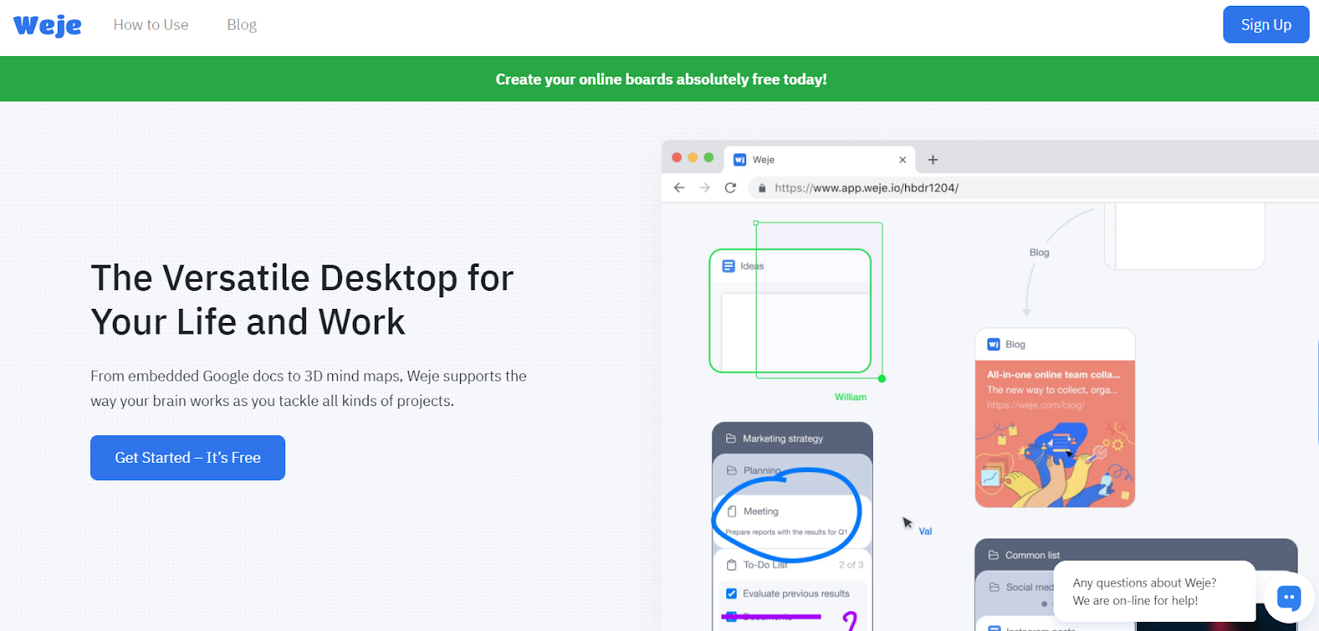
Task: Click the To-Do List clipboard icon
Action: click(x=731, y=565)
